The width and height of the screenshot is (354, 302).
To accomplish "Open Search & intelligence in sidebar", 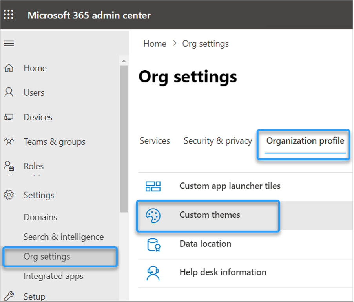I will 64,237.
